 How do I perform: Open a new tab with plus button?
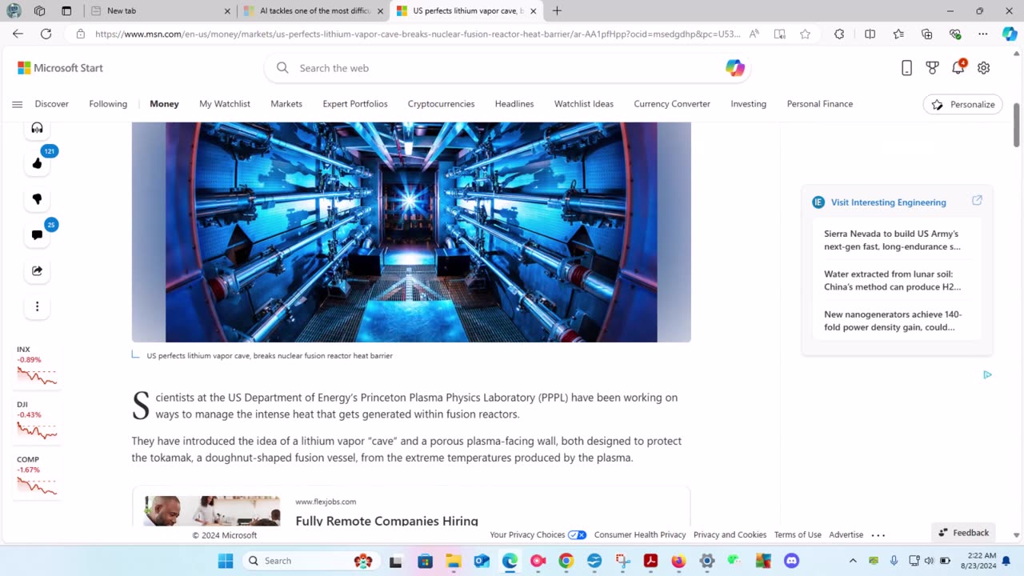point(557,11)
